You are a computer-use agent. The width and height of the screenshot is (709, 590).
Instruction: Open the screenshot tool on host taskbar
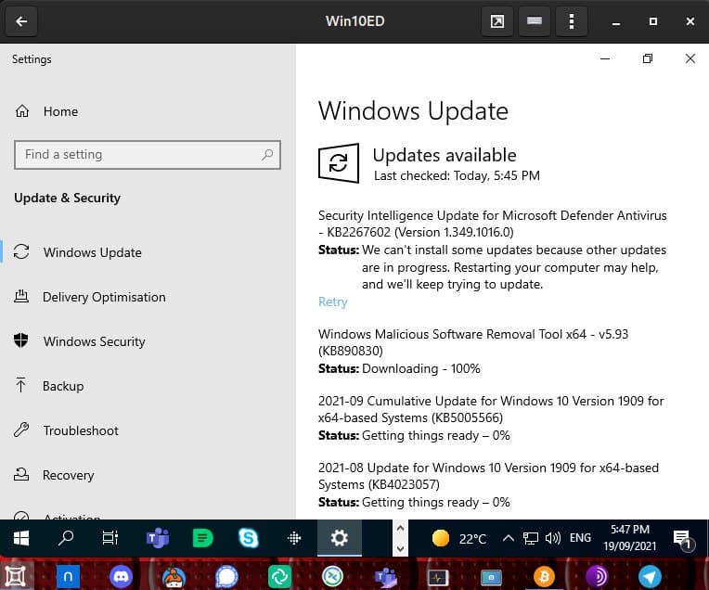click(491, 577)
